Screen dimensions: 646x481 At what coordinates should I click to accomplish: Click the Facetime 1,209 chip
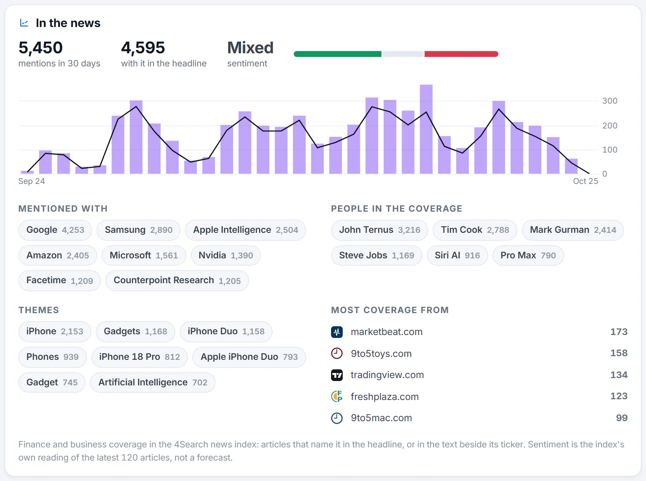[60, 281]
